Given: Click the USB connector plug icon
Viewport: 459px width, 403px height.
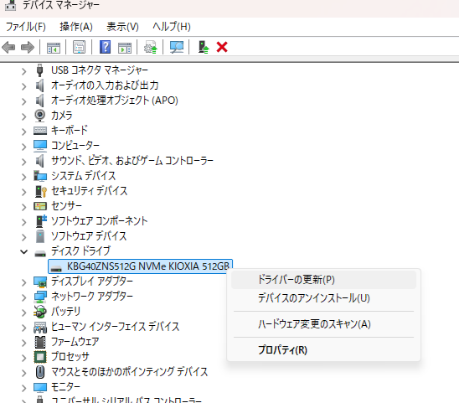Looking at the screenshot, I should [x=39, y=70].
